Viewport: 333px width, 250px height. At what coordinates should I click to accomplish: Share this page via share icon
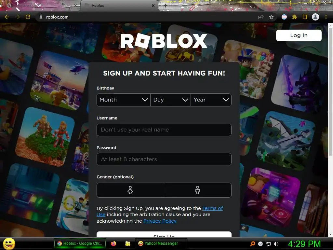pos(261,17)
